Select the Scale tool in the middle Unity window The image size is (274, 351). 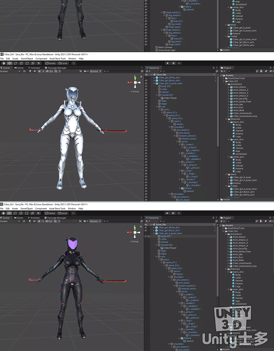pos(21,63)
